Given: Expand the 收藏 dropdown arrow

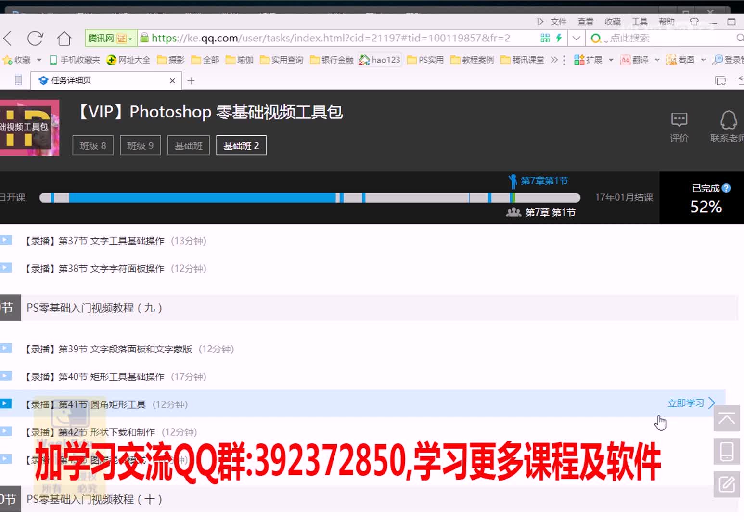Looking at the screenshot, I should [x=39, y=60].
